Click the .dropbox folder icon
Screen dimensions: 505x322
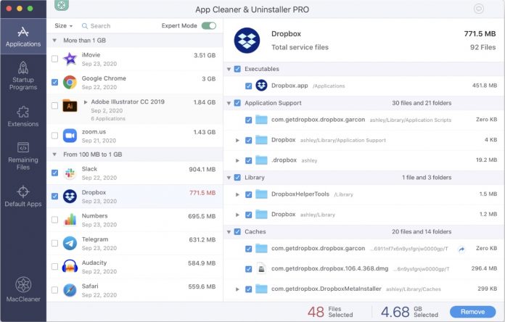pyautogui.click(x=261, y=160)
